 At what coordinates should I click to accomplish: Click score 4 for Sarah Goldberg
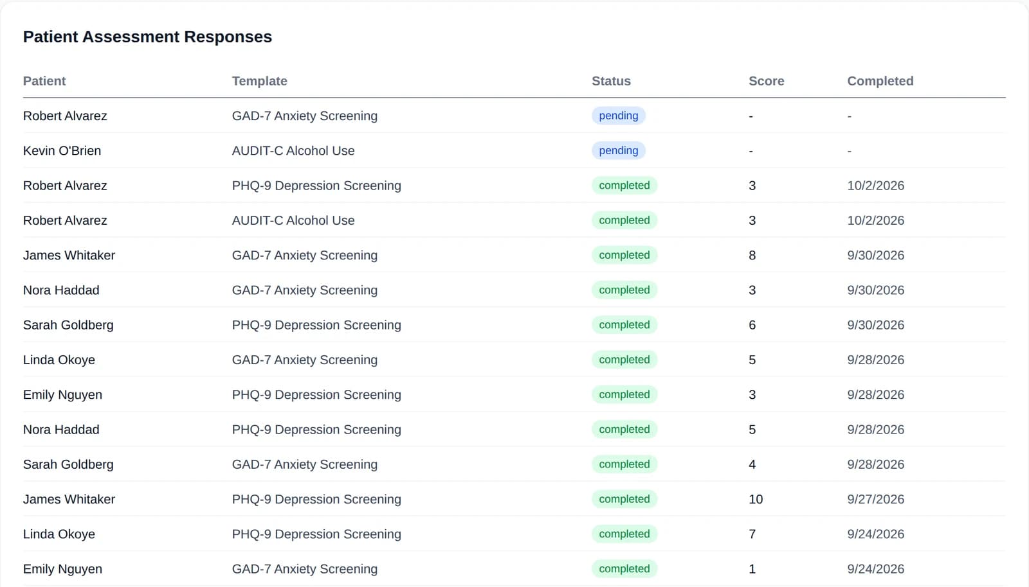coord(752,464)
